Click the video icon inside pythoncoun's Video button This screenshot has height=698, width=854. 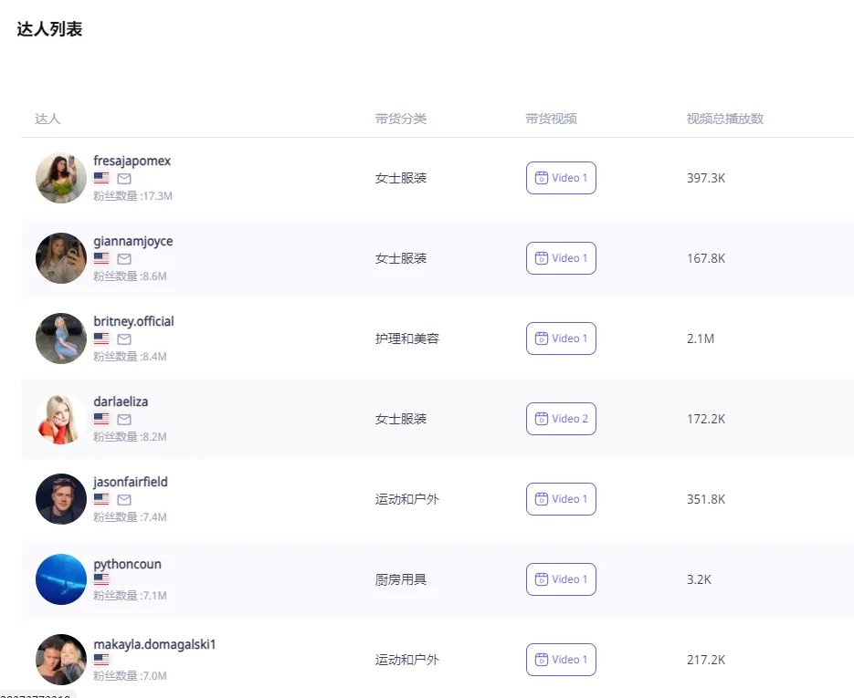click(x=541, y=579)
